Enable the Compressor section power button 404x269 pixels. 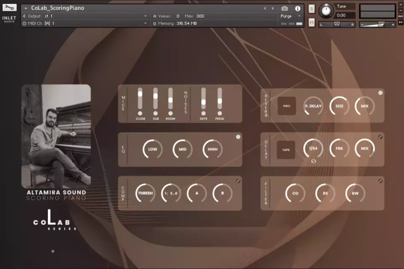point(238,180)
